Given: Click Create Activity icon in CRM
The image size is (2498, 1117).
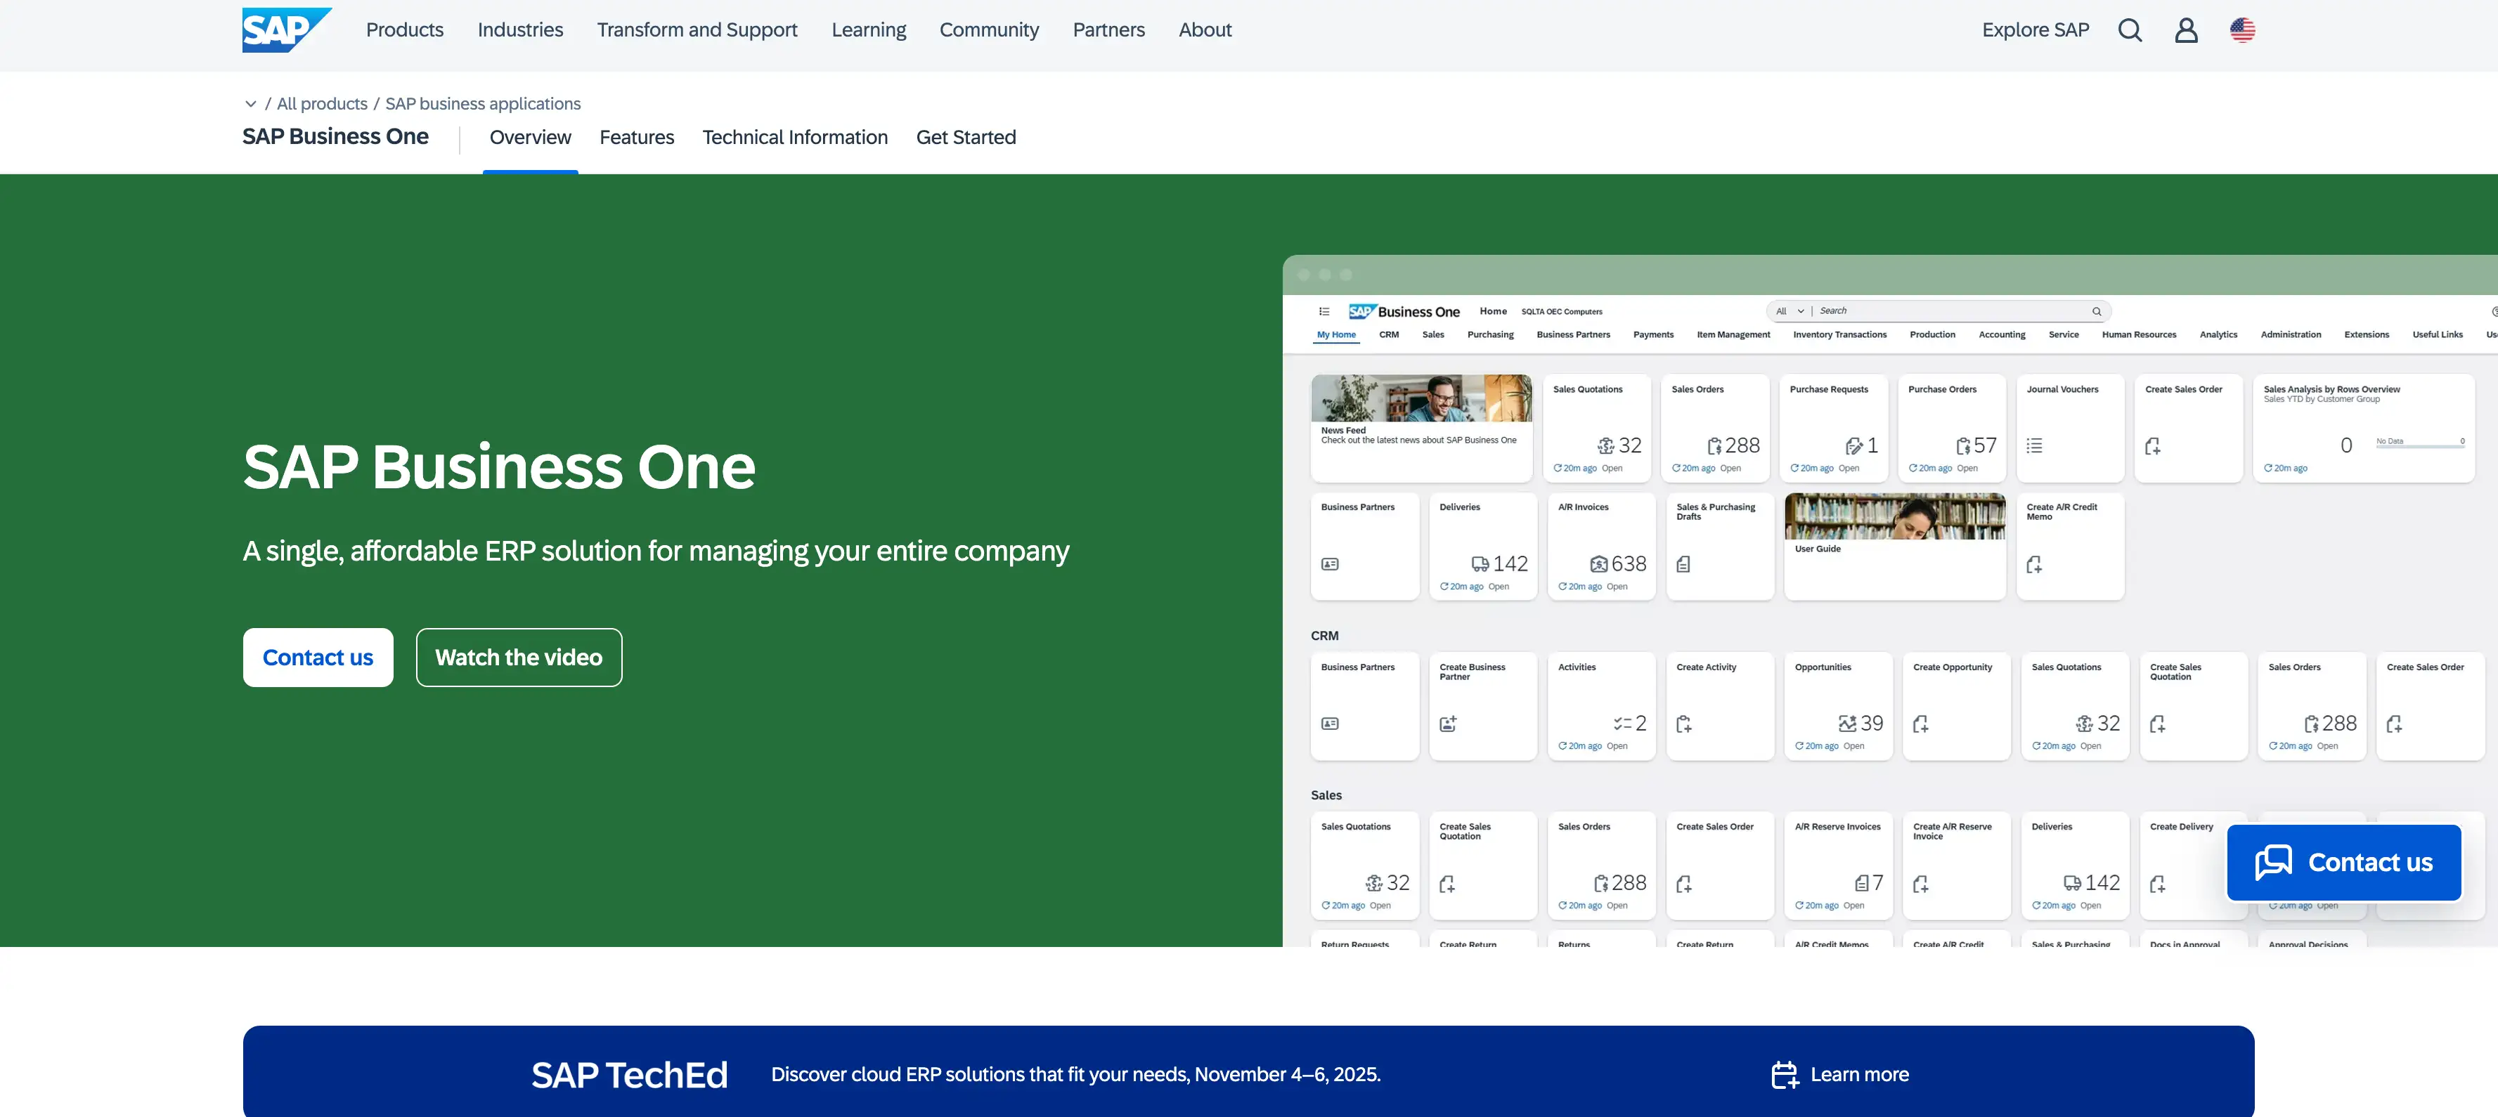Looking at the screenshot, I should (1683, 724).
